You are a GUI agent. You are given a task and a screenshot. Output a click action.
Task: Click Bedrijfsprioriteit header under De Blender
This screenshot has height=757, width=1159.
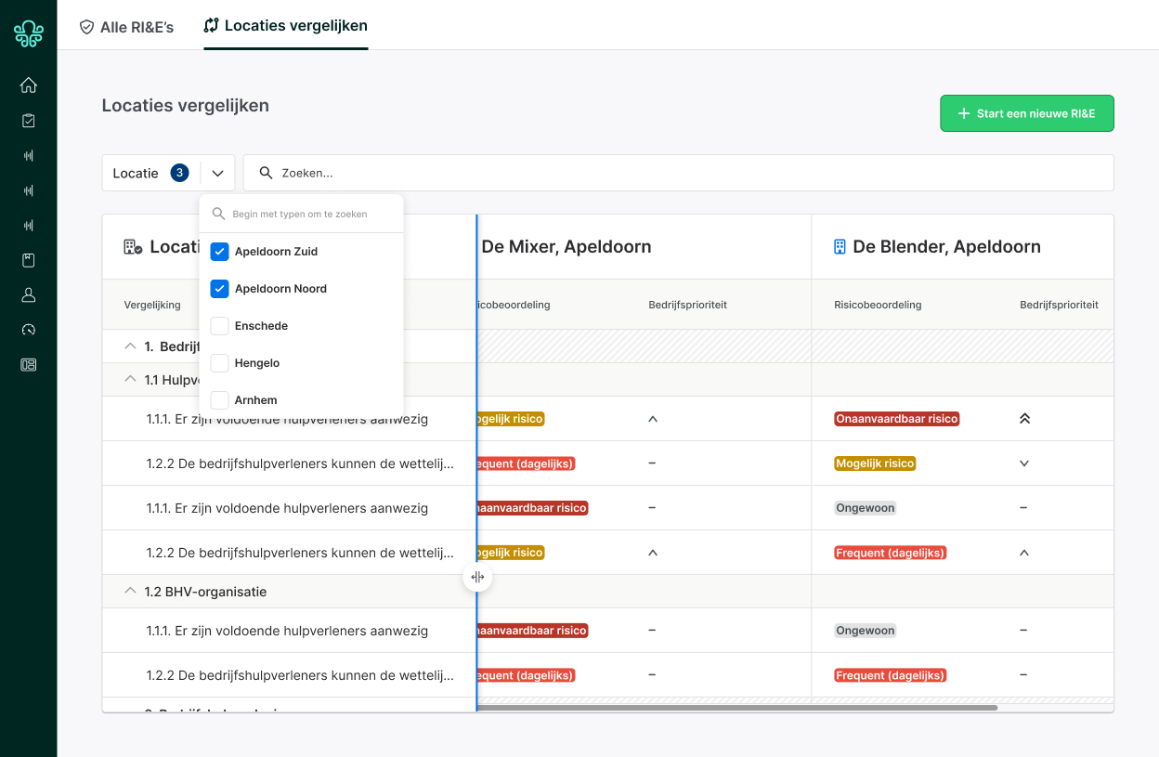click(1059, 305)
